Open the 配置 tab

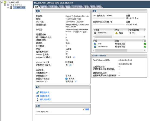pos(68,7)
